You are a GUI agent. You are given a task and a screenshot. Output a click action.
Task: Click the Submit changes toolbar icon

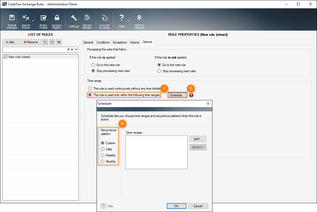coord(12,21)
